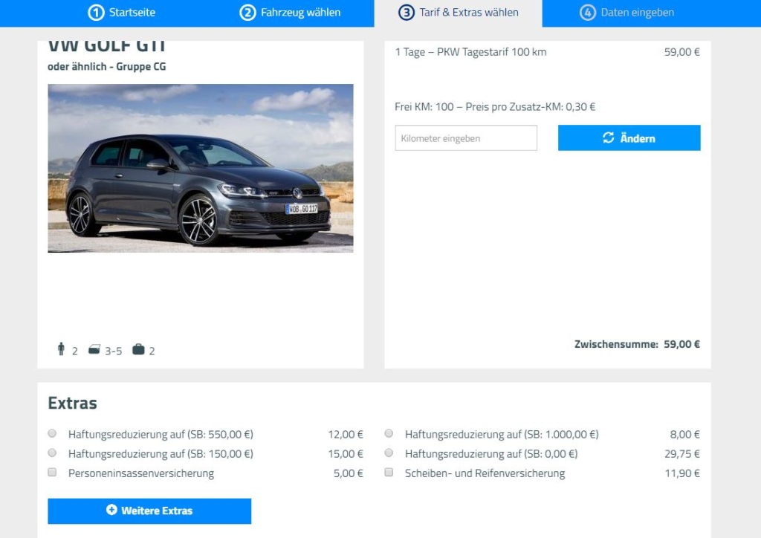Expand Weitere Extras
The width and height of the screenshot is (761, 538).
click(149, 511)
